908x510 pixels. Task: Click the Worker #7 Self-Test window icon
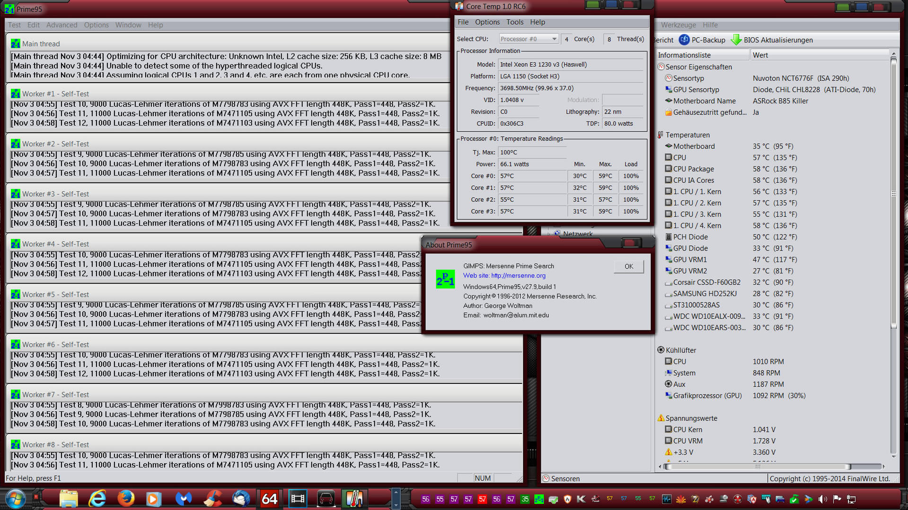(x=16, y=394)
